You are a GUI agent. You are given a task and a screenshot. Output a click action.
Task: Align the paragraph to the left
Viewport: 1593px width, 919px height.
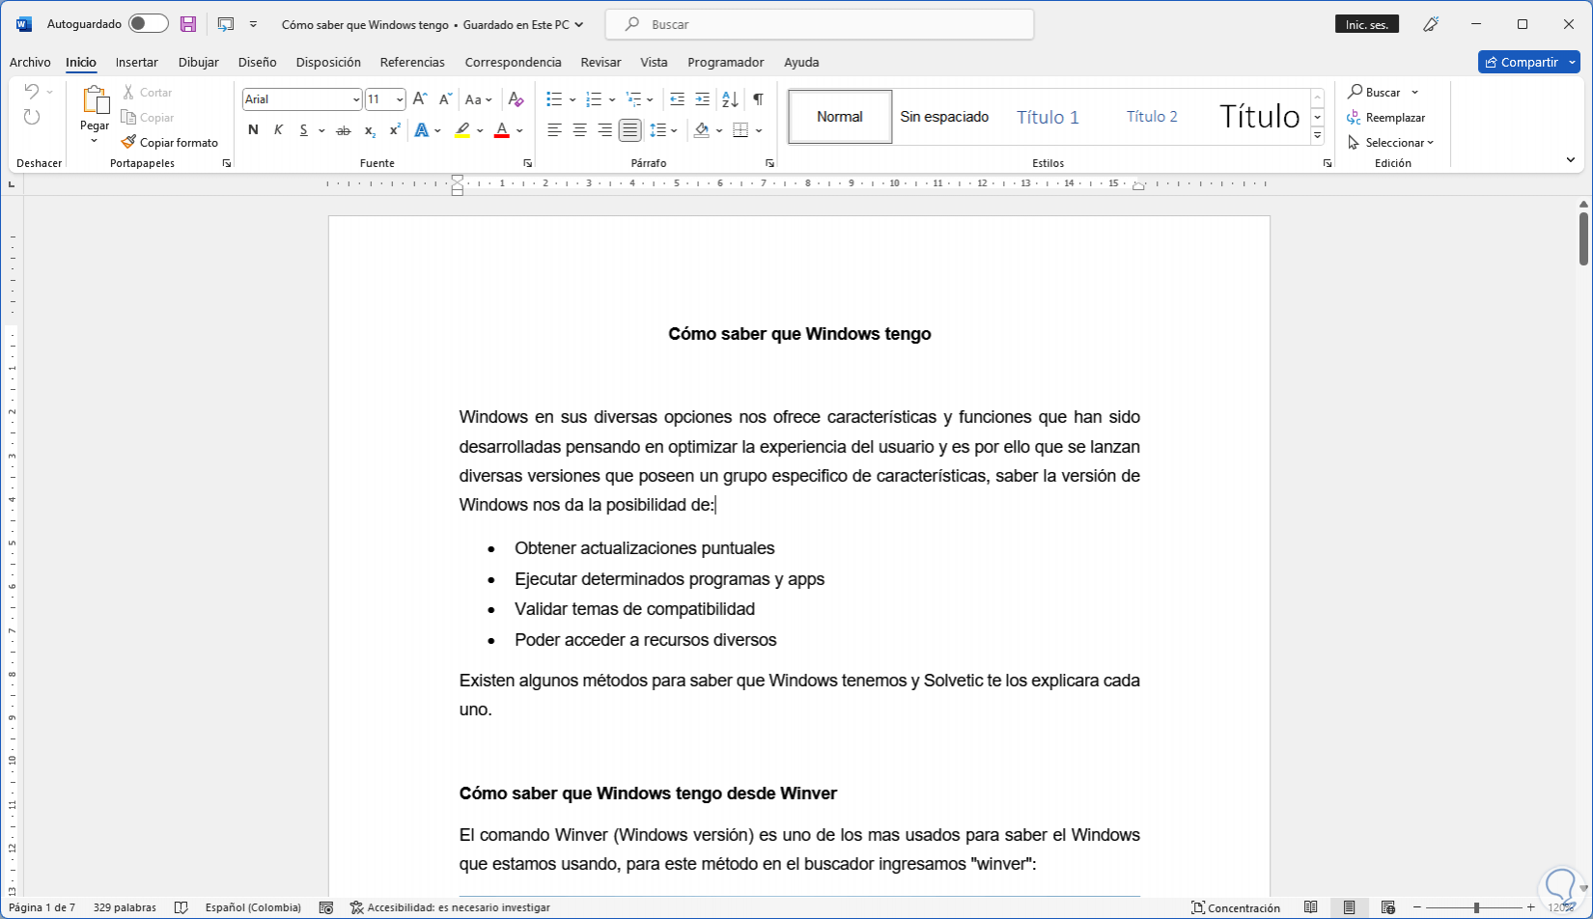[554, 130]
